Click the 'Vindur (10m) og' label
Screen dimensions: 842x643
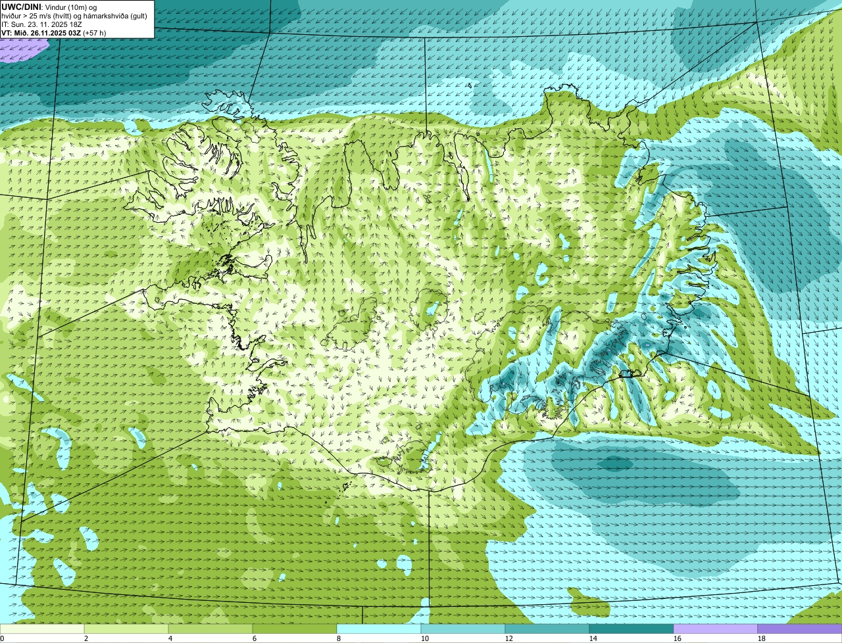(70, 7)
